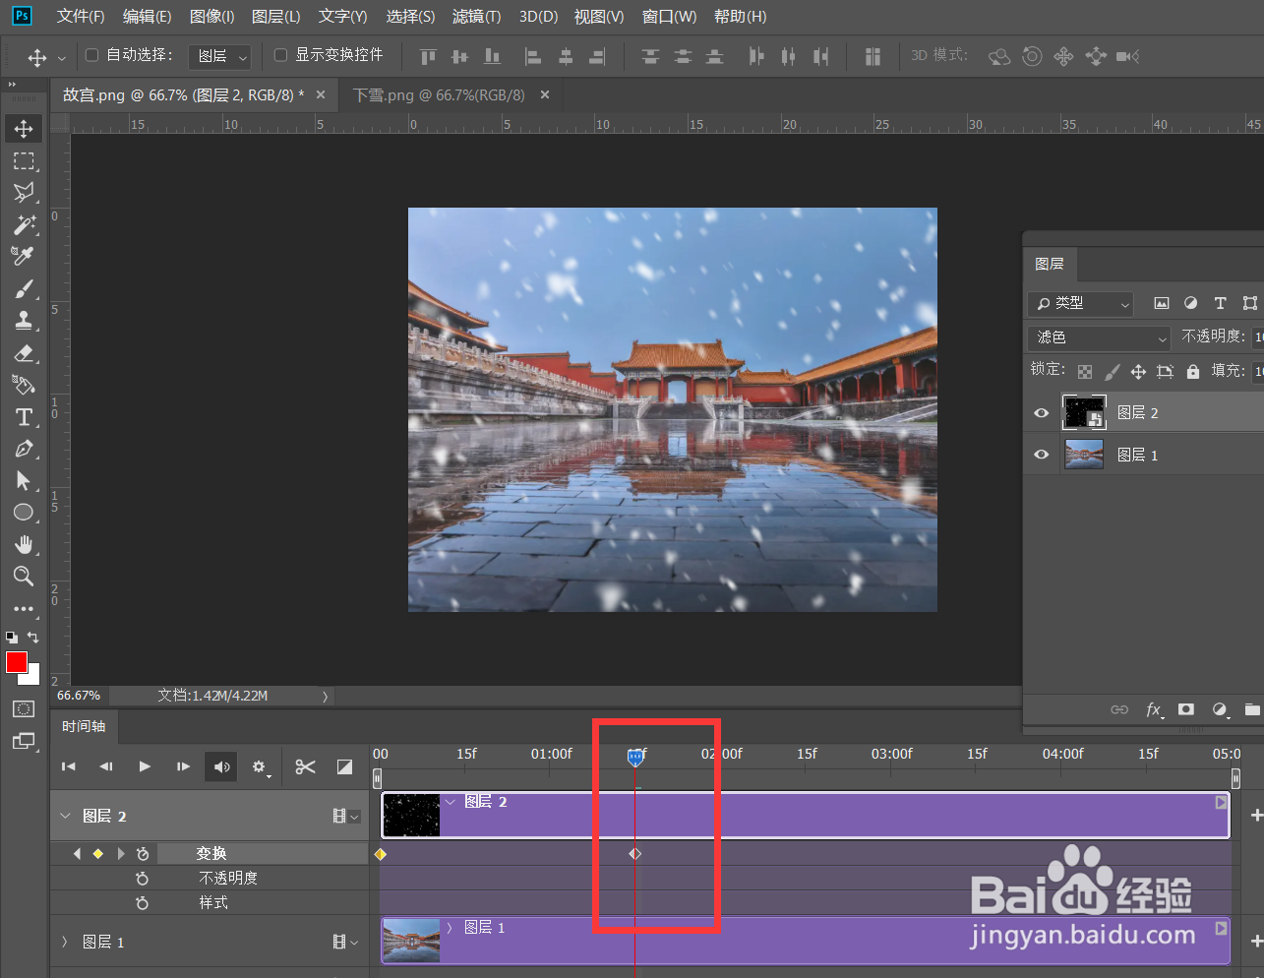
Task: Click the scissors split icon in timeline
Action: (x=304, y=766)
